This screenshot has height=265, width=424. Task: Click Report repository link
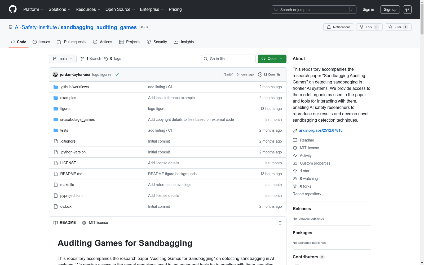pyautogui.click(x=307, y=194)
